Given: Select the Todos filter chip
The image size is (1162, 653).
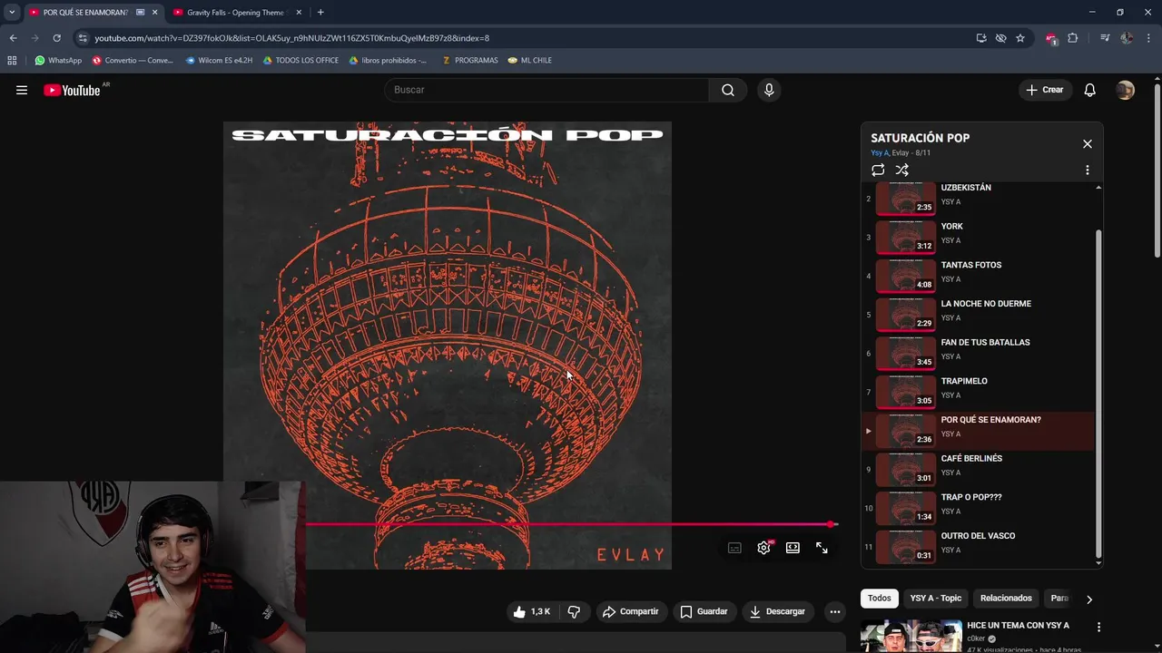Looking at the screenshot, I should pyautogui.click(x=880, y=599).
